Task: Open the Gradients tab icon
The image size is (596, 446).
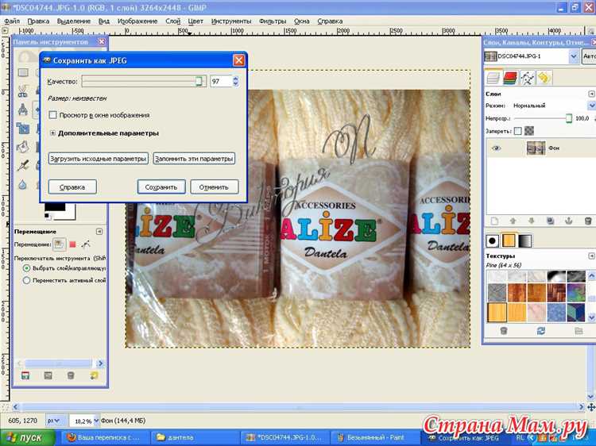Action: (525, 240)
